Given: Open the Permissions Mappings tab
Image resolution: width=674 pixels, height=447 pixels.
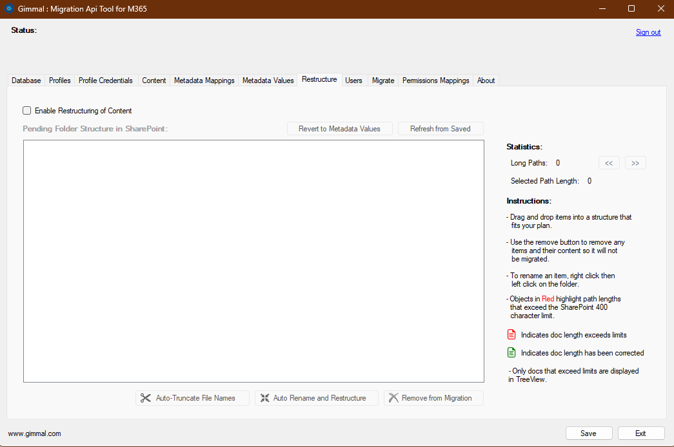Looking at the screenshot, I should tap(435, 80).
